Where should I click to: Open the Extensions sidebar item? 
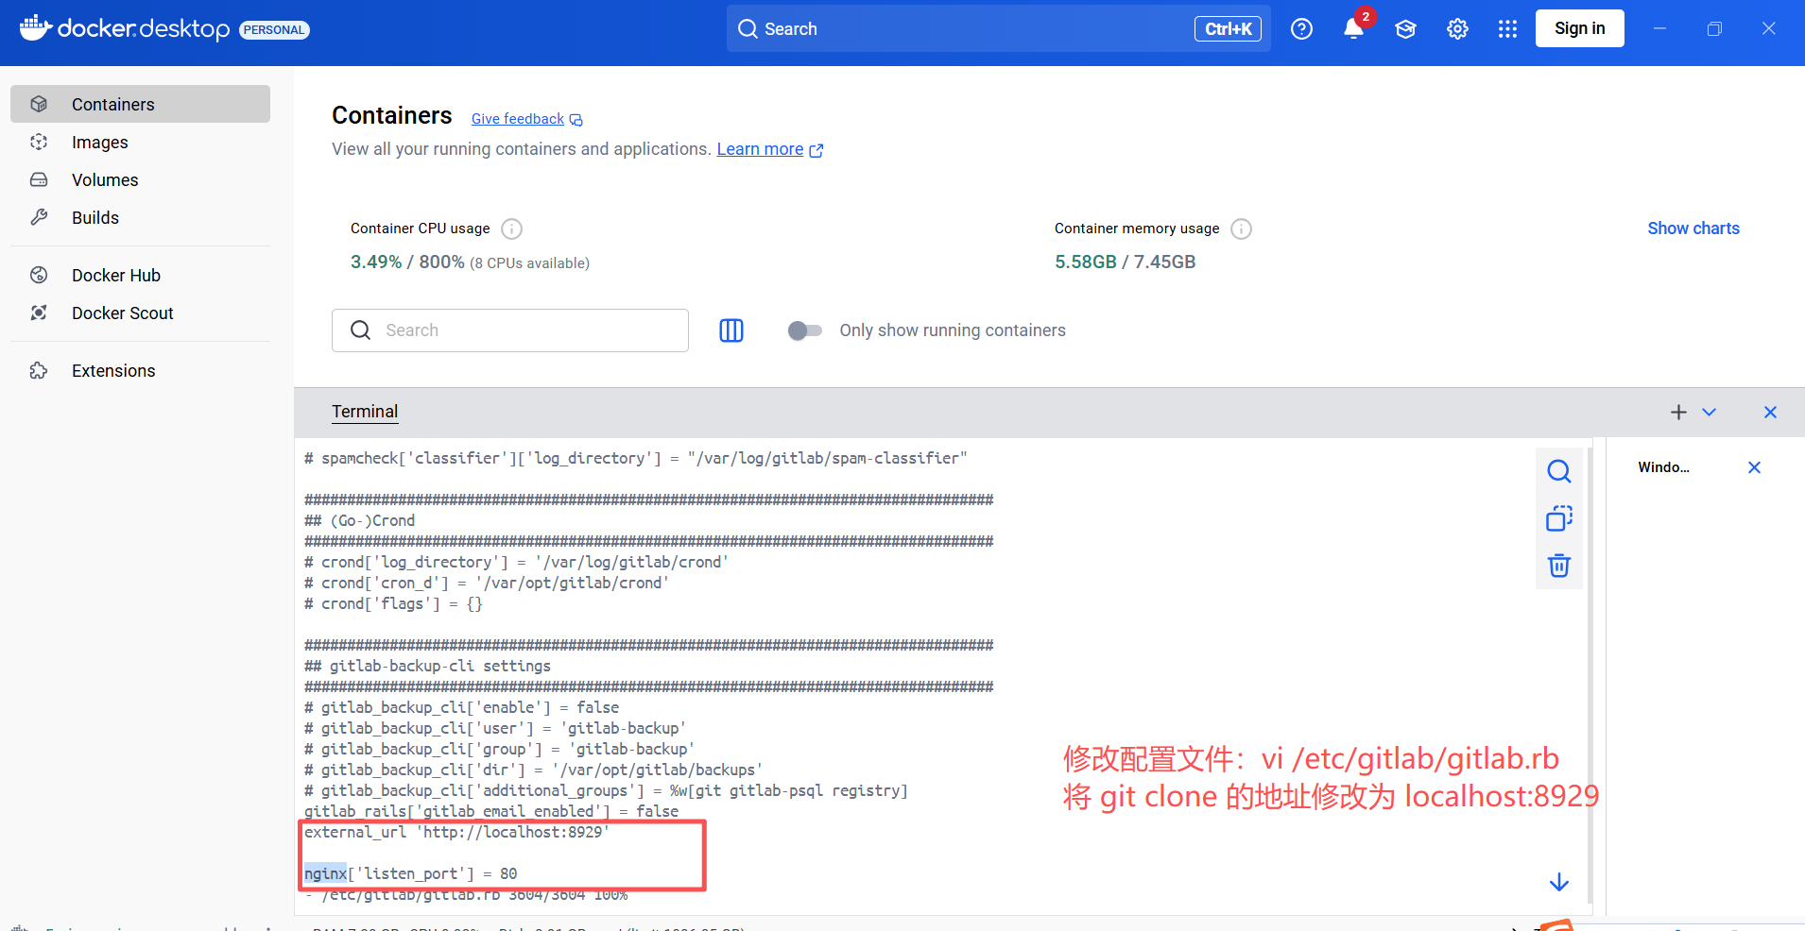(x=140, y=370)
